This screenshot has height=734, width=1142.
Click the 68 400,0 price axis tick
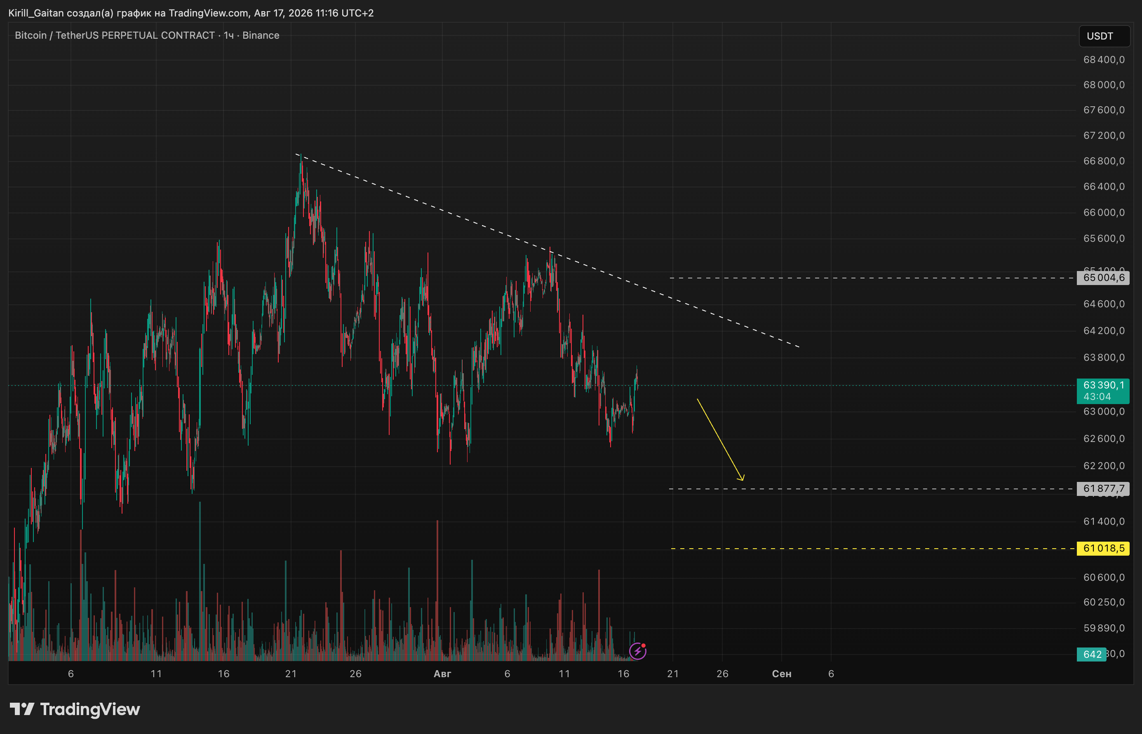(1104, 60)
